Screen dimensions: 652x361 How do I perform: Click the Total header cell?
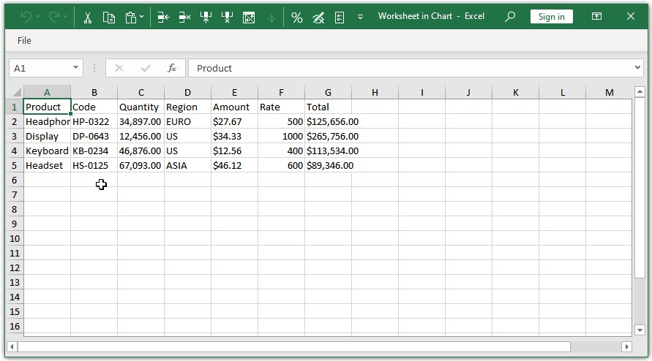pos(328,107)
